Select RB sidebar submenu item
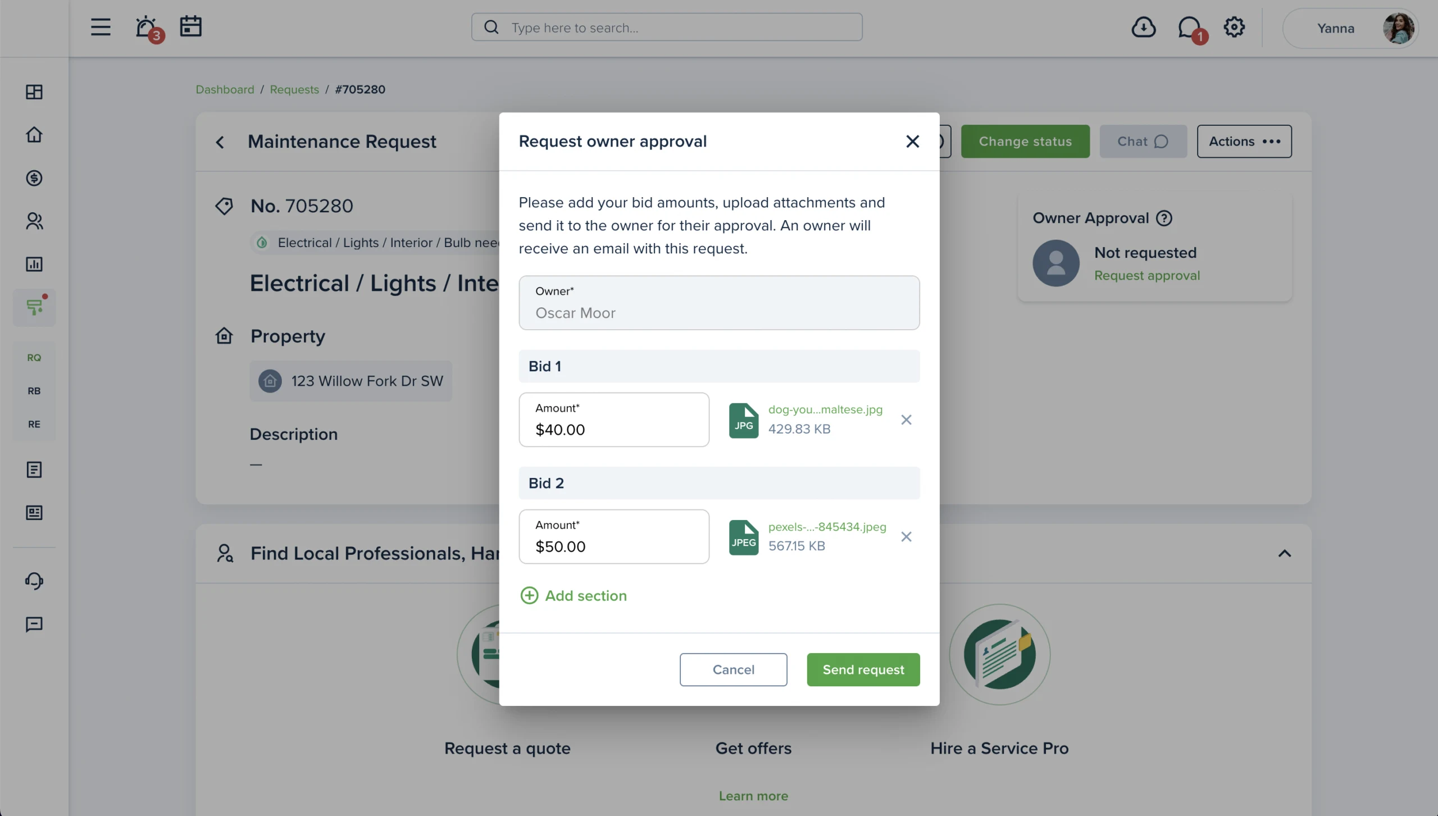This screenshot has width=1438, height=816. [34, 391]
